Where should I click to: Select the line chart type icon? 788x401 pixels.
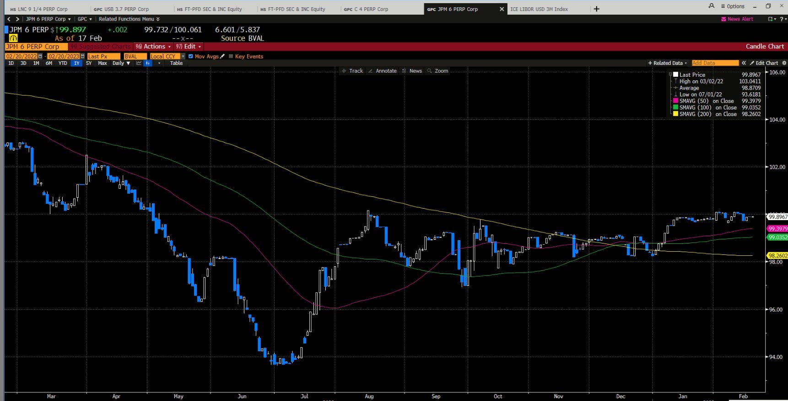pyautogui.click(x=139, y=63)
